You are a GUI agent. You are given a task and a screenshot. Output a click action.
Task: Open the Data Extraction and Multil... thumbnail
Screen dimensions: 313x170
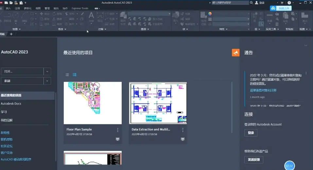158,103
